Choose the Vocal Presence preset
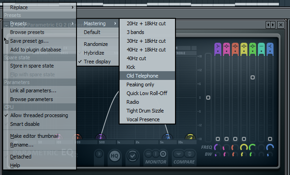This screenshot has width=290, height=175. point(147,119)
